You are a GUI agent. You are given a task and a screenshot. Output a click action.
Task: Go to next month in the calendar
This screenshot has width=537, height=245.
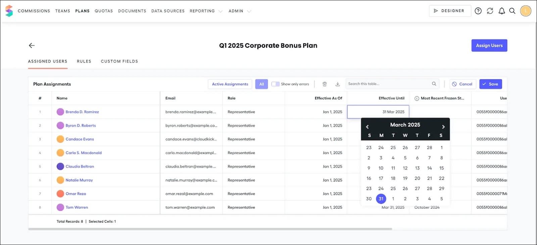click(443, 127)
